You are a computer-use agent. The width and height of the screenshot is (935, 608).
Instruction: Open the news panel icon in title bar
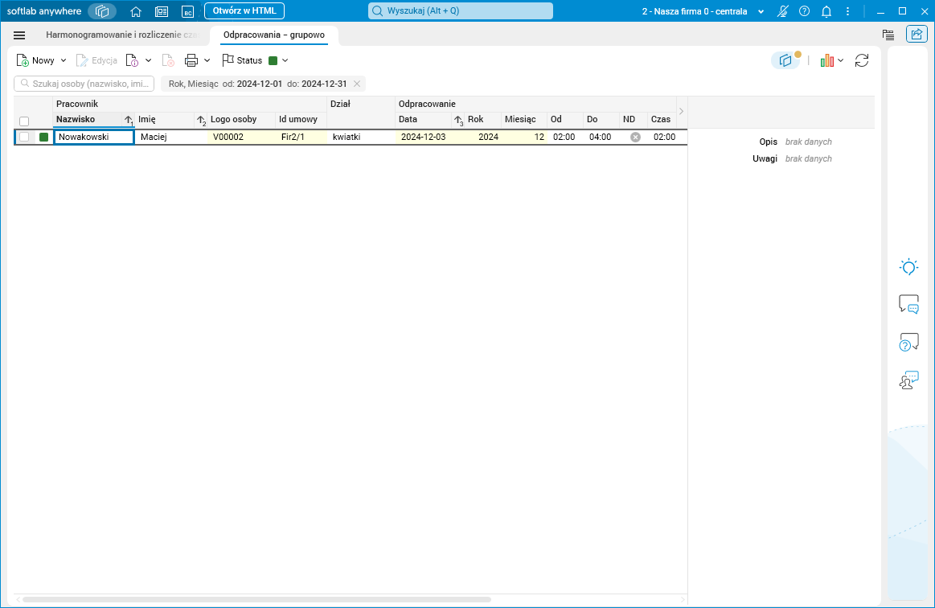(x=162, y=11)
